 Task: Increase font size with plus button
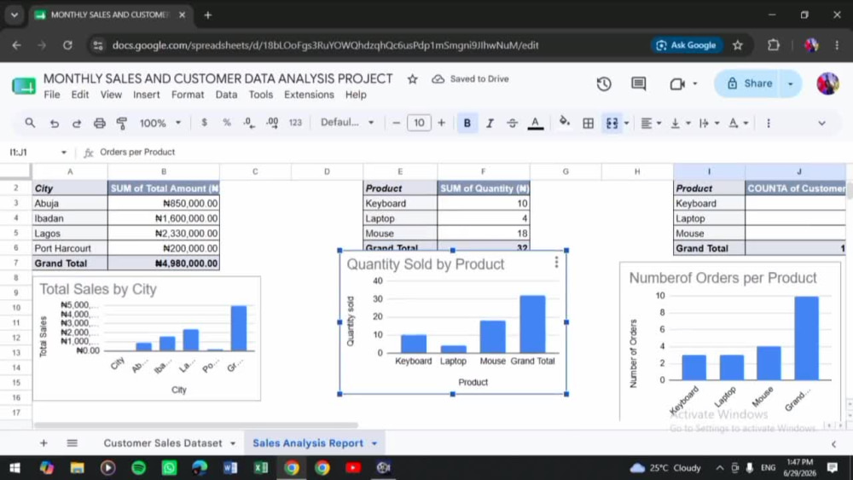[441, 123]
